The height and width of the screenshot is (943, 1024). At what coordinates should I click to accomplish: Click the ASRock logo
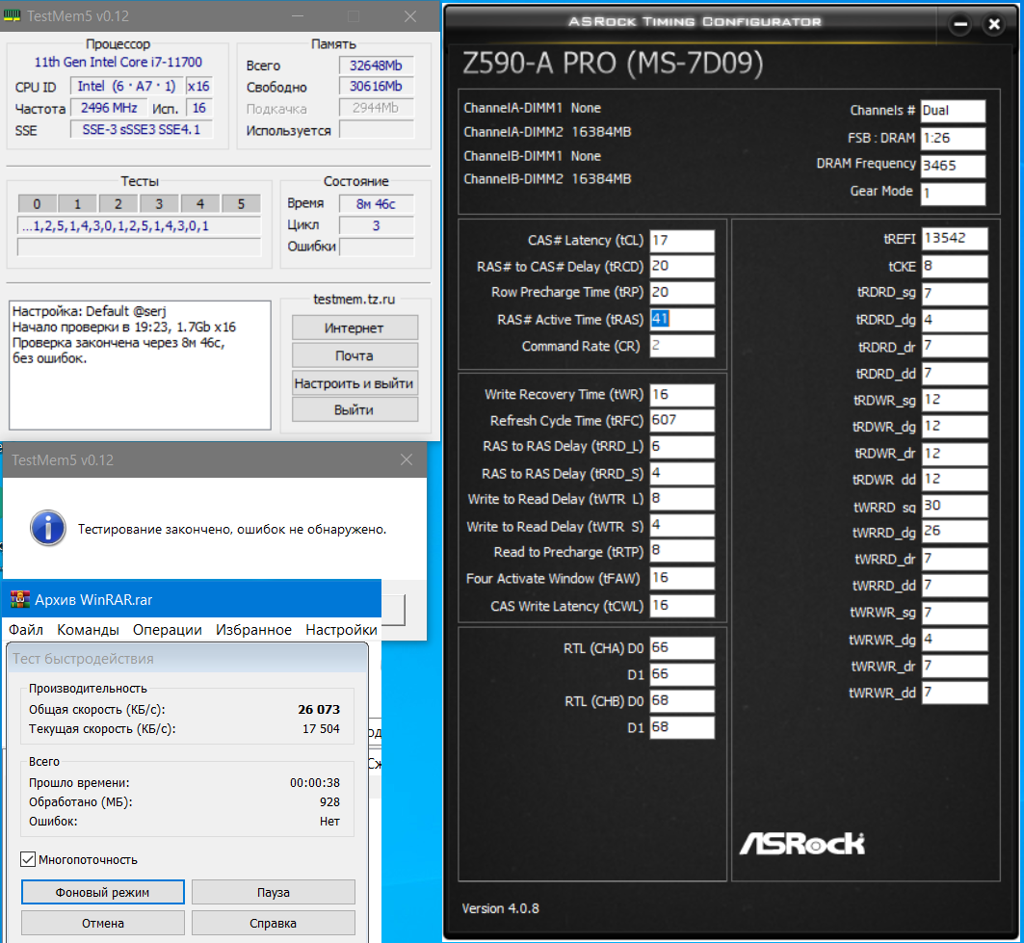(802, 843)
